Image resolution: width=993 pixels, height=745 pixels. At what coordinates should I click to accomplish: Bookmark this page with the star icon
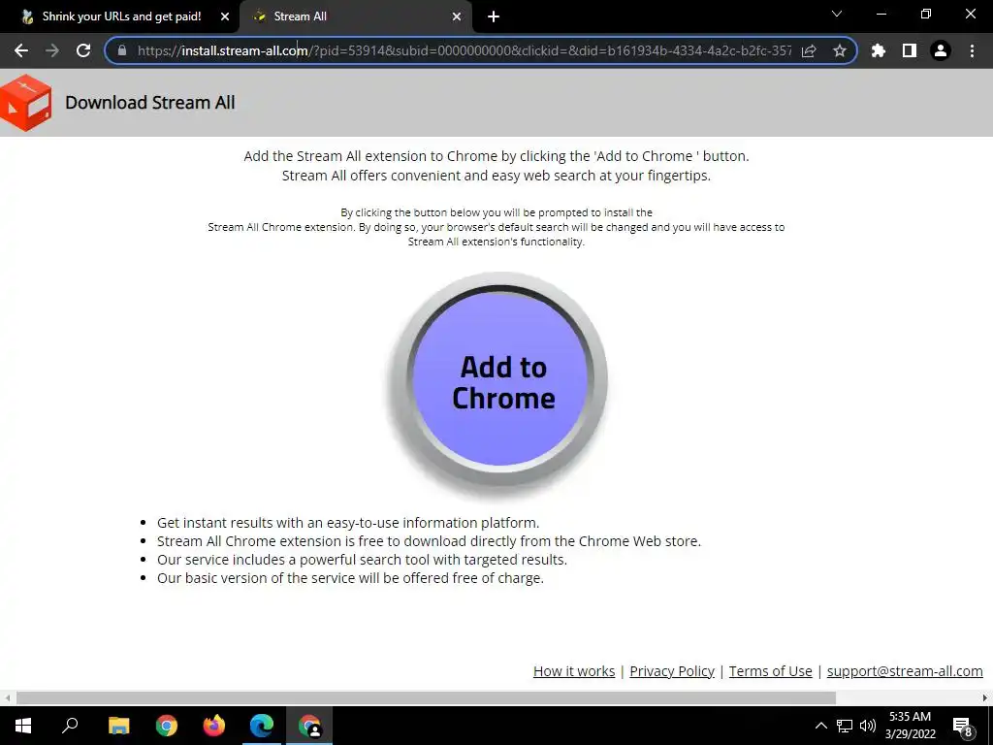click(x=840, y=50)
